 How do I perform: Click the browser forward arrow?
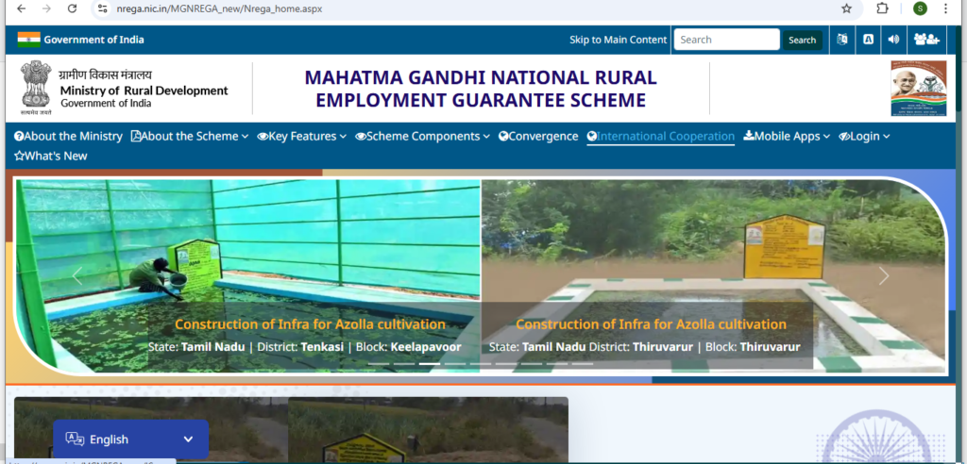click(46, 8)
